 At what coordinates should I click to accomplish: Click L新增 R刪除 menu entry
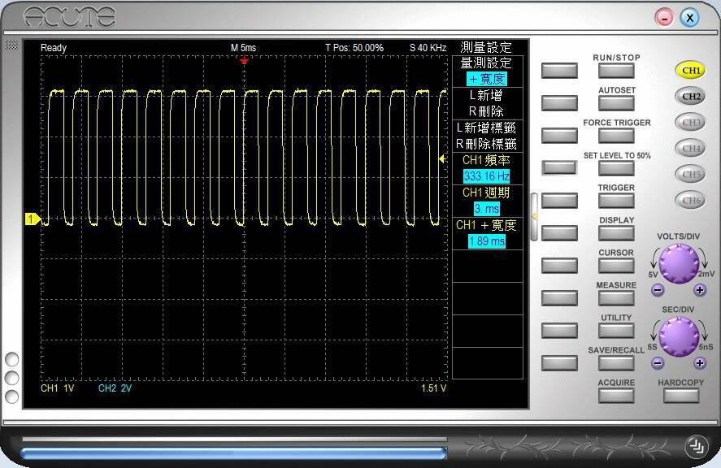click(488, 103)
